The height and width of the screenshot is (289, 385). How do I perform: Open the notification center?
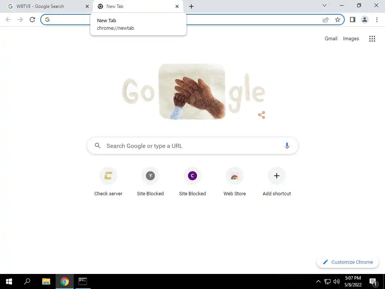coord(373,281)
